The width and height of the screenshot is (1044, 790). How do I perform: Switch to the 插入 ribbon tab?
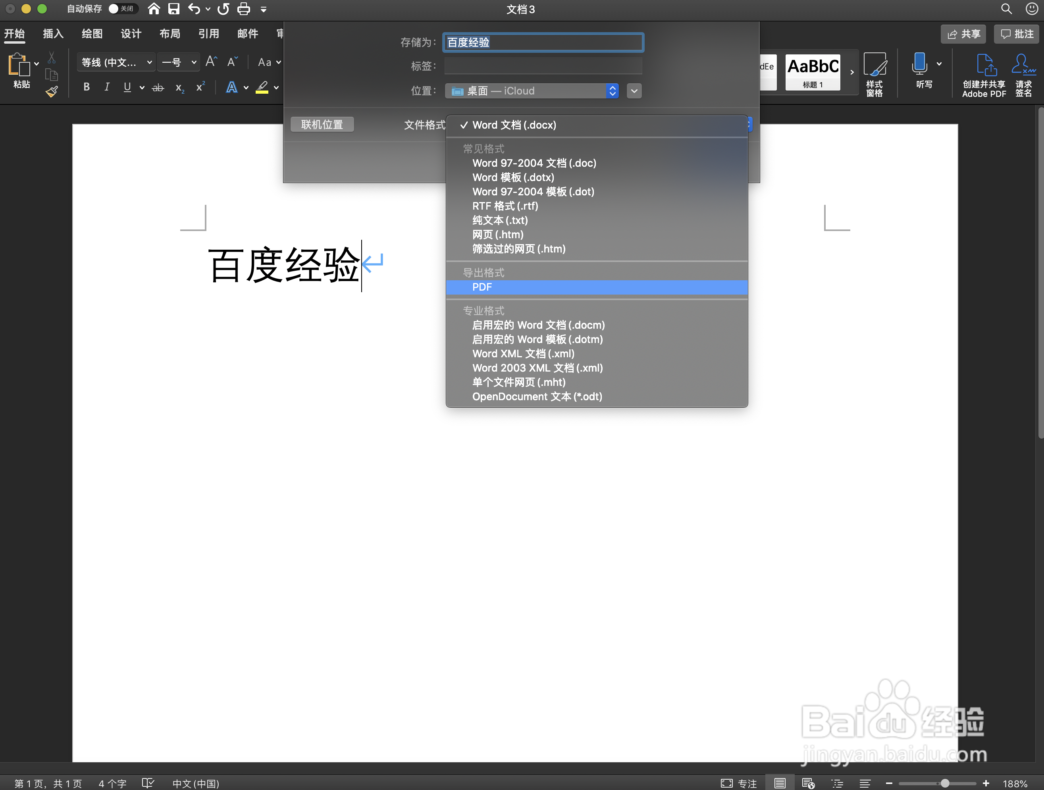(x=53, y=33)
